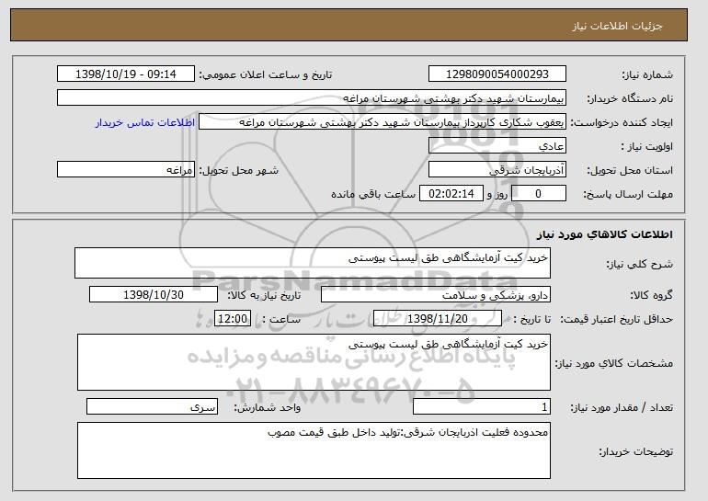708x501 pixels.
Task: Click the label ایجاد کننده درخواست
Action: coord(622,123)
